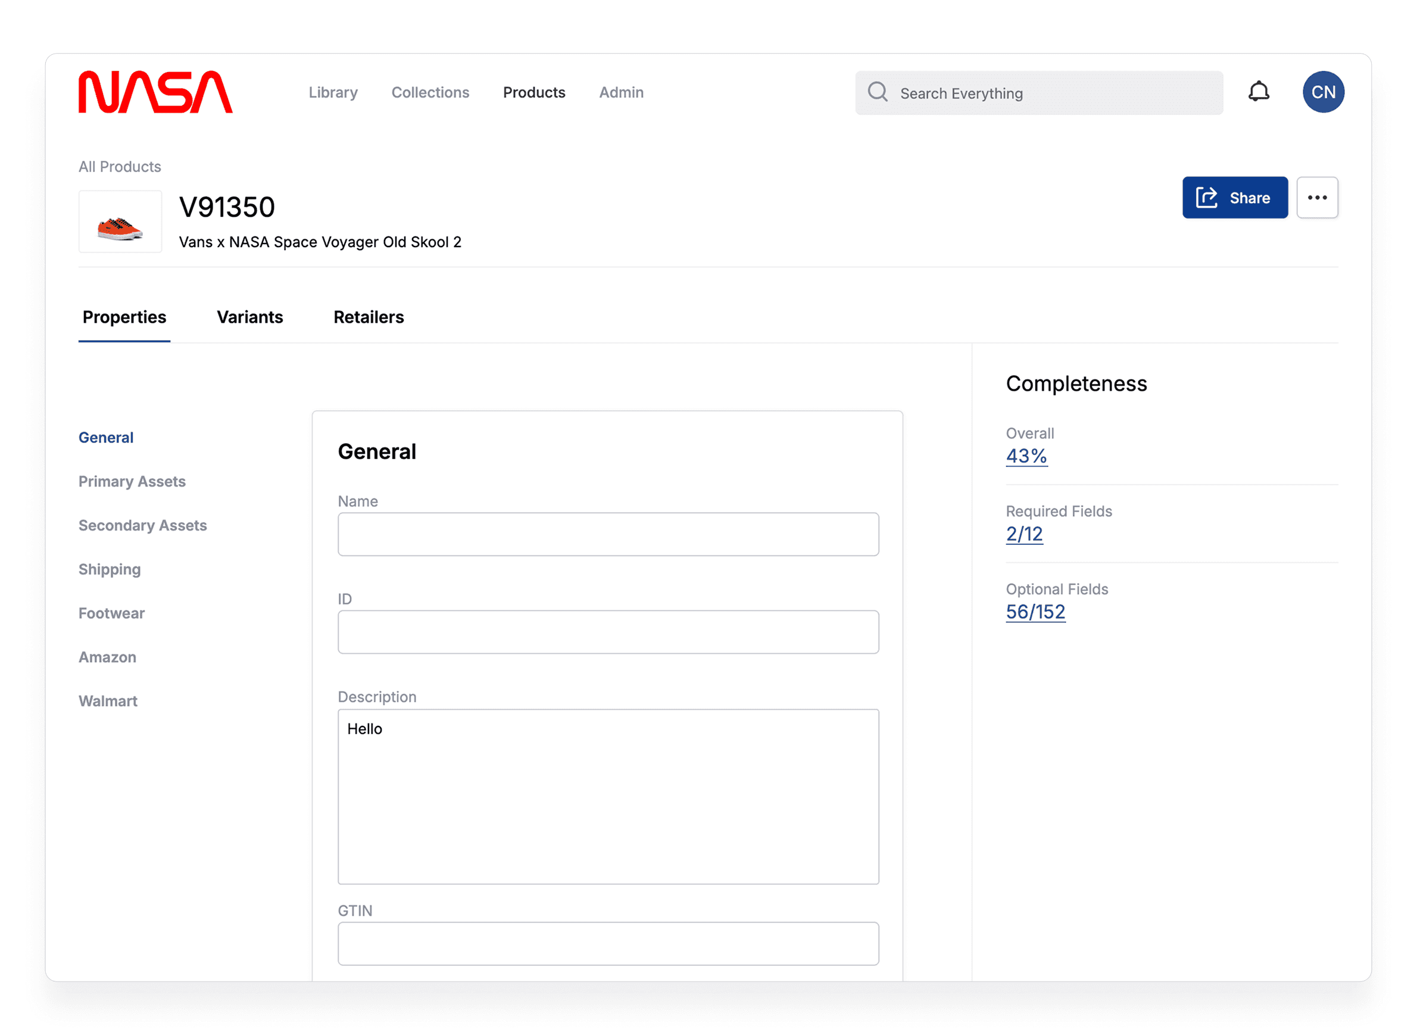The image size is (1417, 1035).
Task: Switch to the Variants tab
Action: (x=249, y=317)
